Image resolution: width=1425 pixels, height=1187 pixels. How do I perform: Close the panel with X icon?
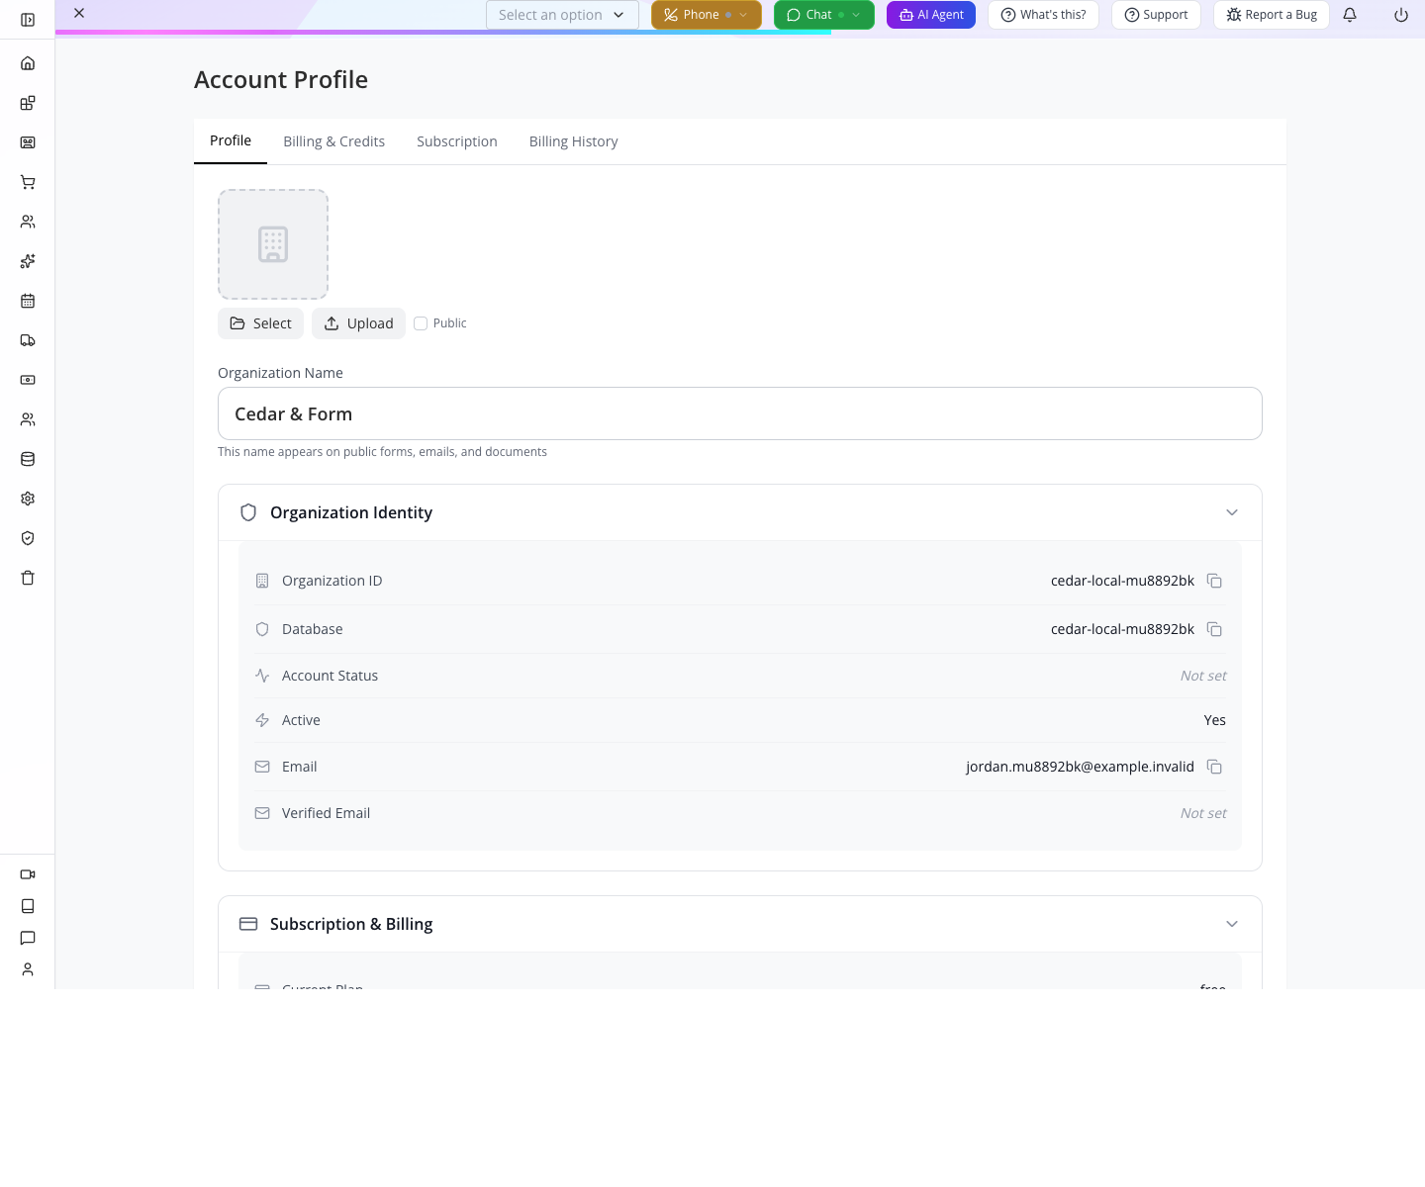click(x=79, y=13)
